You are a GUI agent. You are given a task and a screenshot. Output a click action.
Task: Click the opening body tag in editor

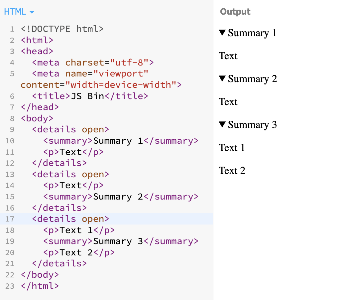tap(37, 118)
